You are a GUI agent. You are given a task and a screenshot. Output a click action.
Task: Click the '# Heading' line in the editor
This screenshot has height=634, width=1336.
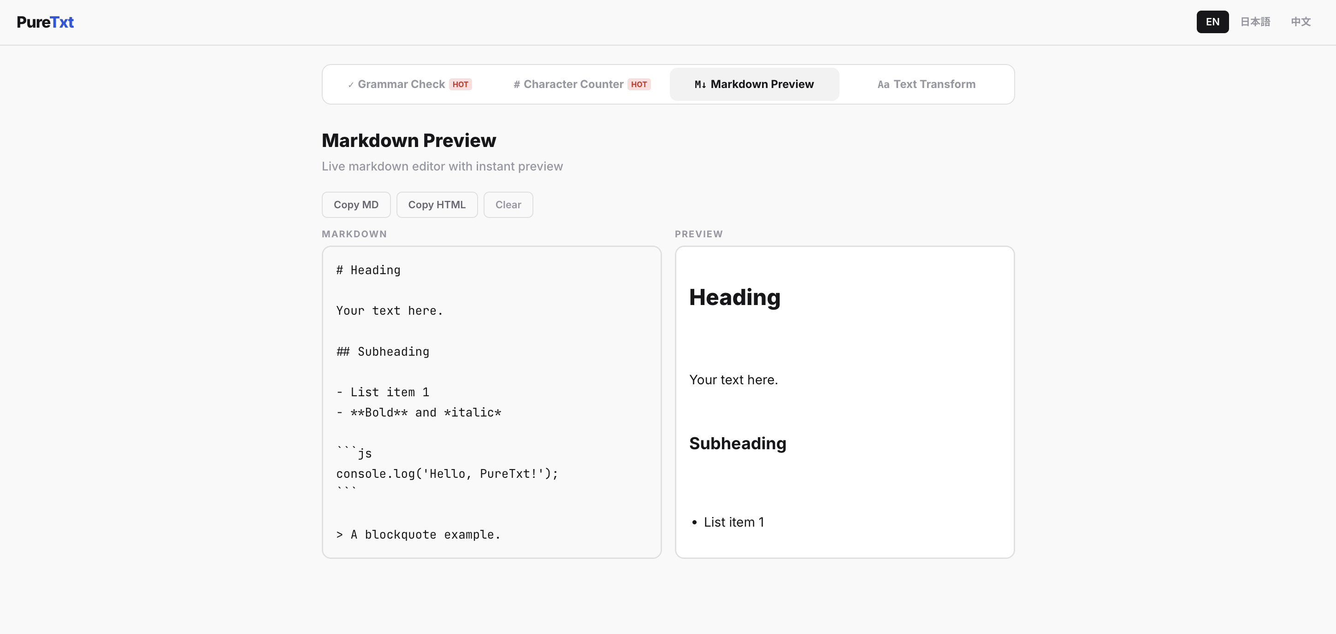pos(368,270)
